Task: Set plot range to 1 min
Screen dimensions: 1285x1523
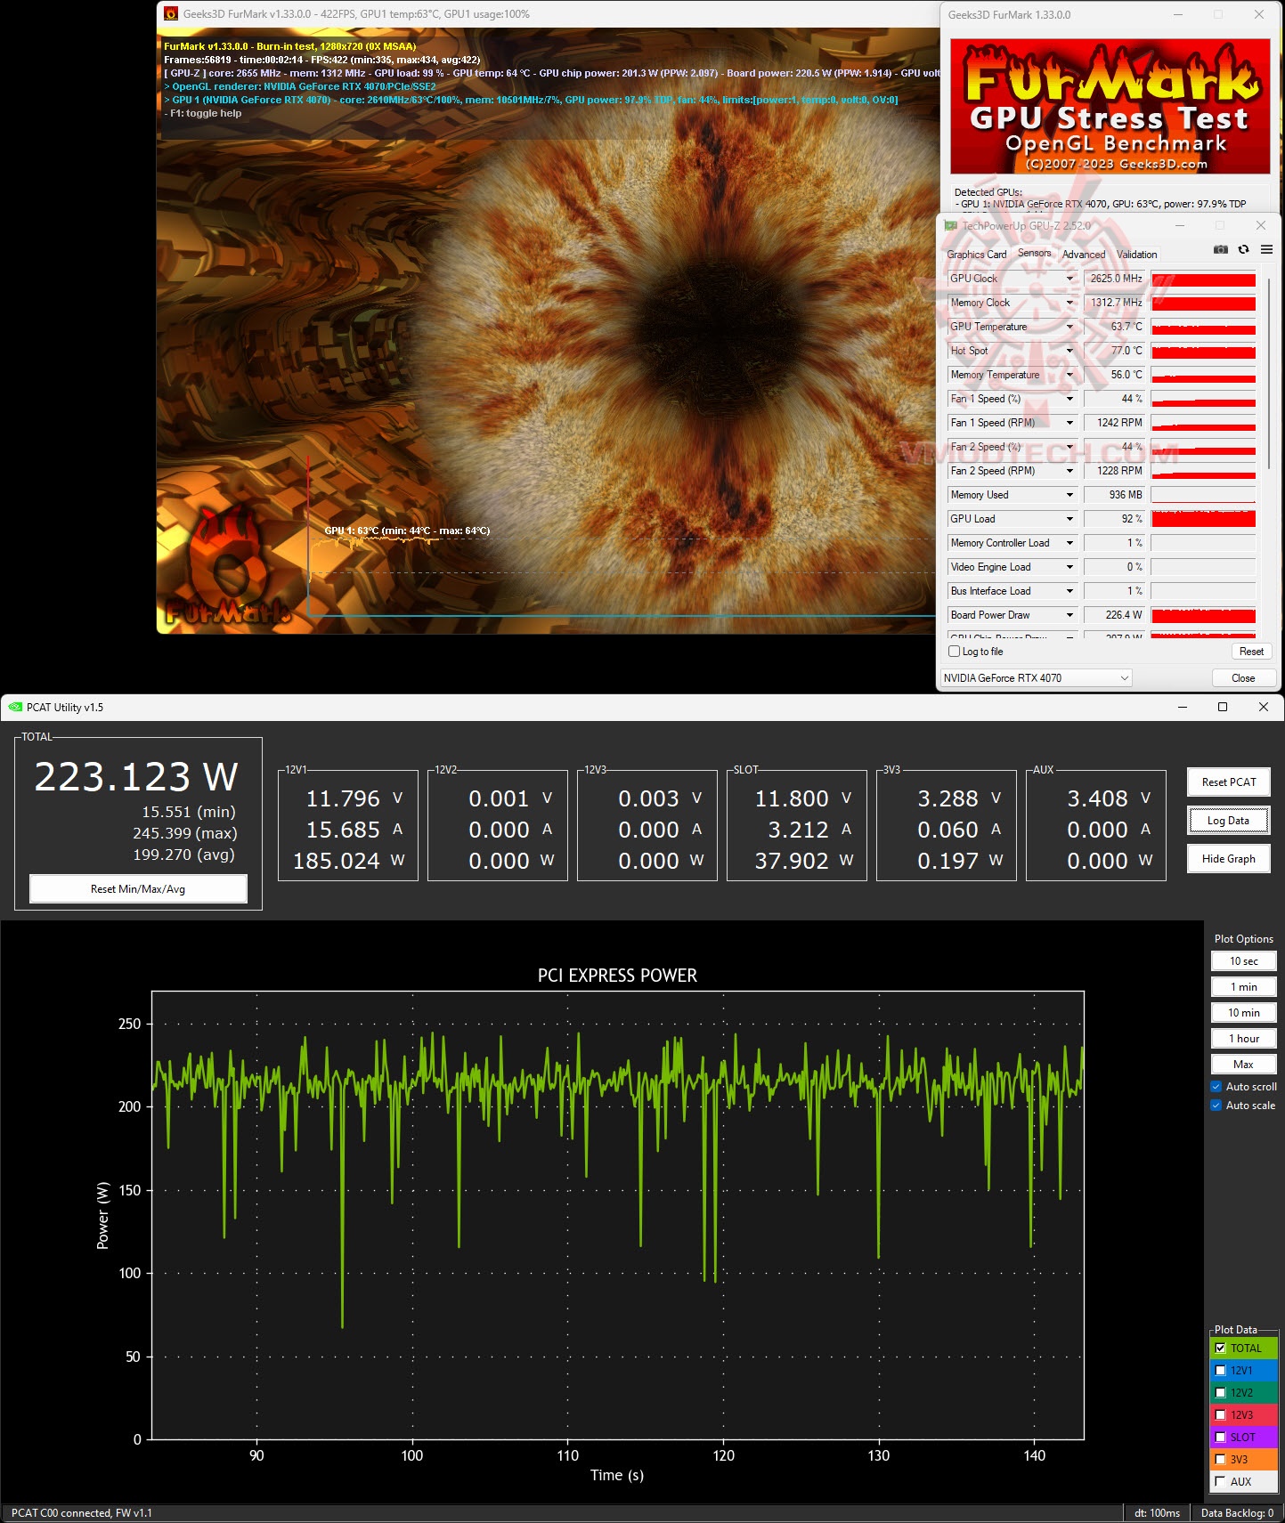Action: [1243, 987]
